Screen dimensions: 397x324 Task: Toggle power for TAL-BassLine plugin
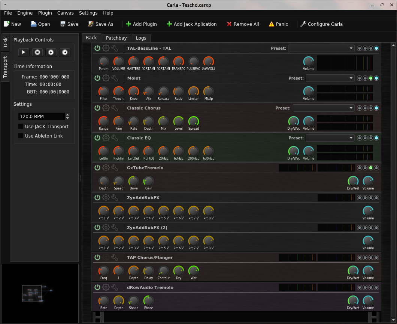pyautogui.click(x=97, y=48)
